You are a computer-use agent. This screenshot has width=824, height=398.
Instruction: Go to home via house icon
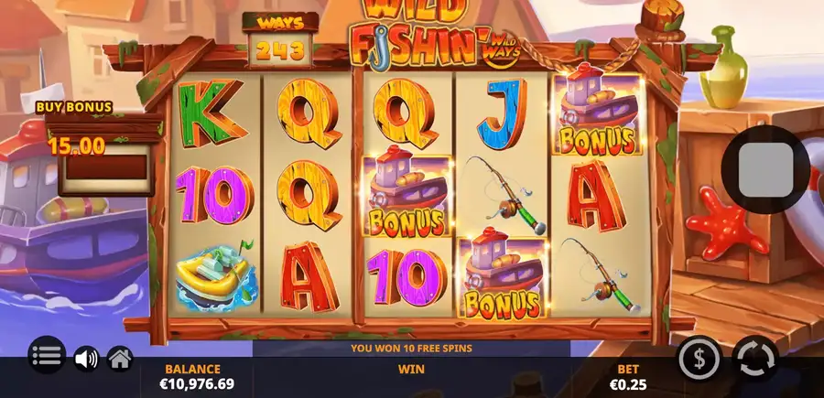(120, 359)
